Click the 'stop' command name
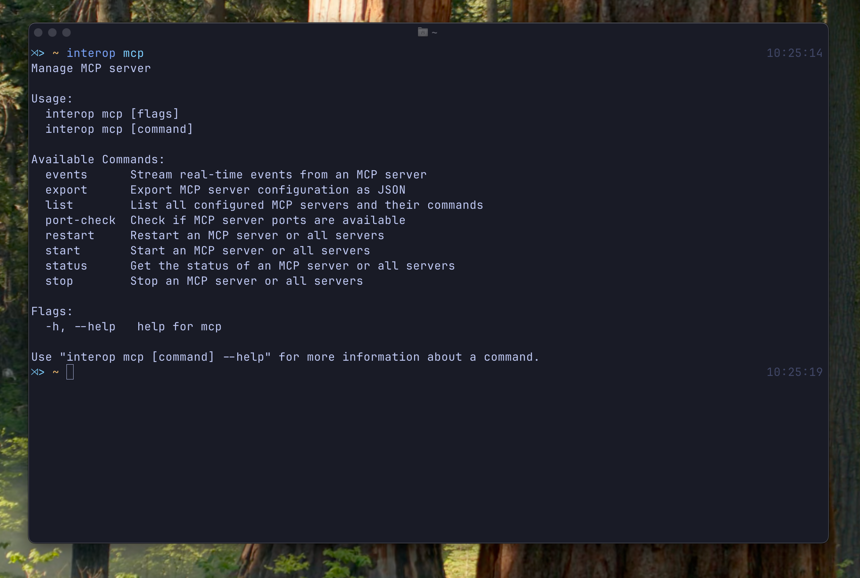 point(59,281)
